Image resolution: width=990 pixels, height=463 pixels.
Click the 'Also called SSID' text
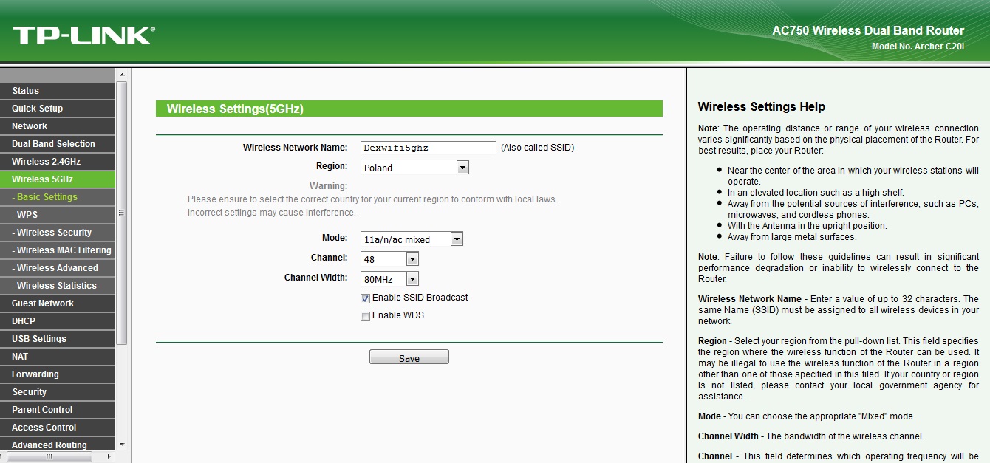coord(537,148)
